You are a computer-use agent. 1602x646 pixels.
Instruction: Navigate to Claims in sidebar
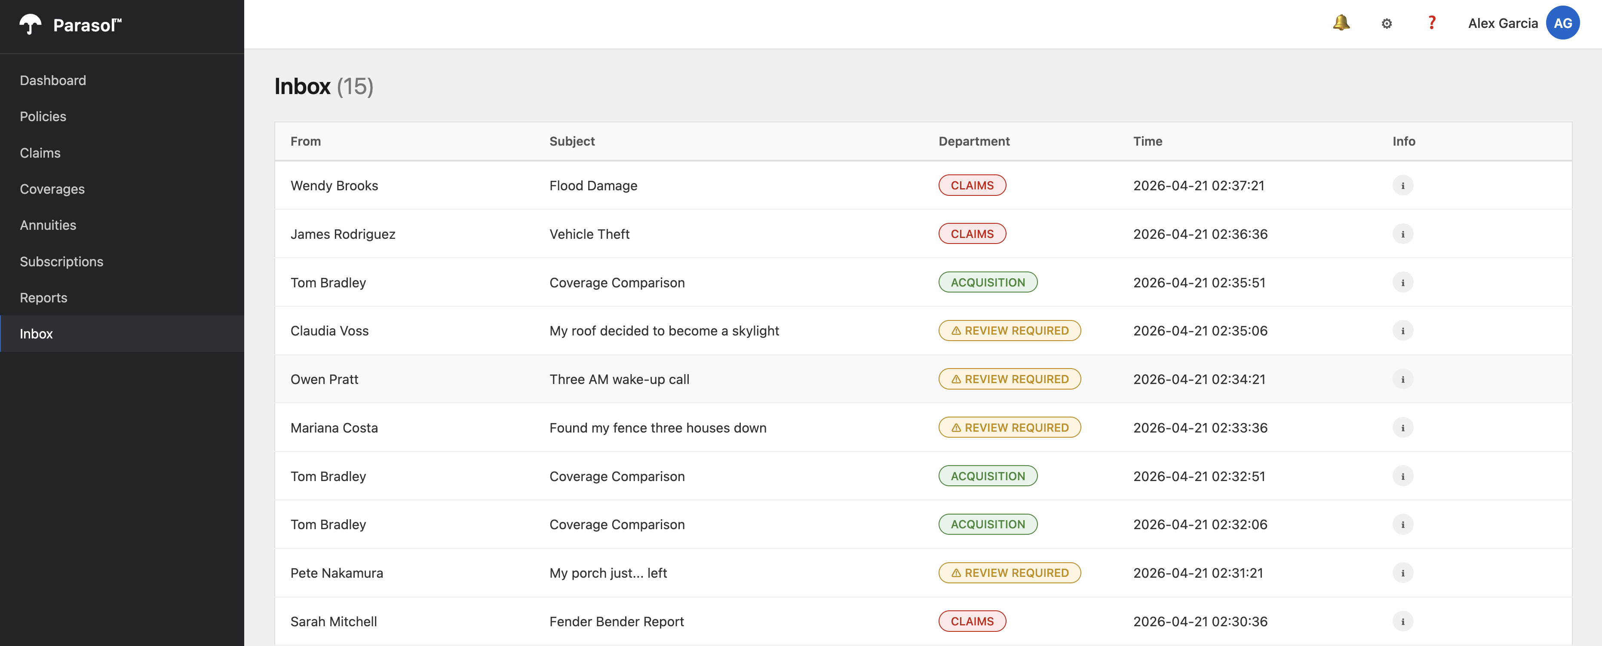click(x=40, y=153)
